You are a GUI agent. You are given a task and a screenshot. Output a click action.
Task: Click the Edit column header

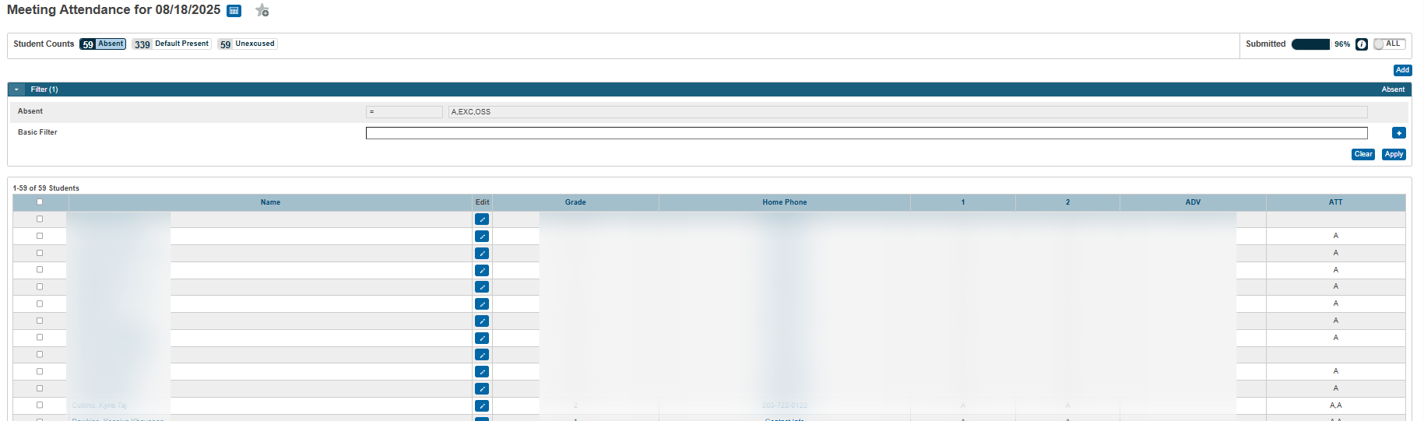coord(483,202)
